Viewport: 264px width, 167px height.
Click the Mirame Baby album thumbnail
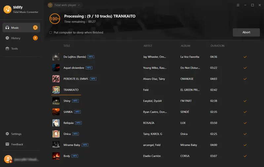(x=56, y=145)
